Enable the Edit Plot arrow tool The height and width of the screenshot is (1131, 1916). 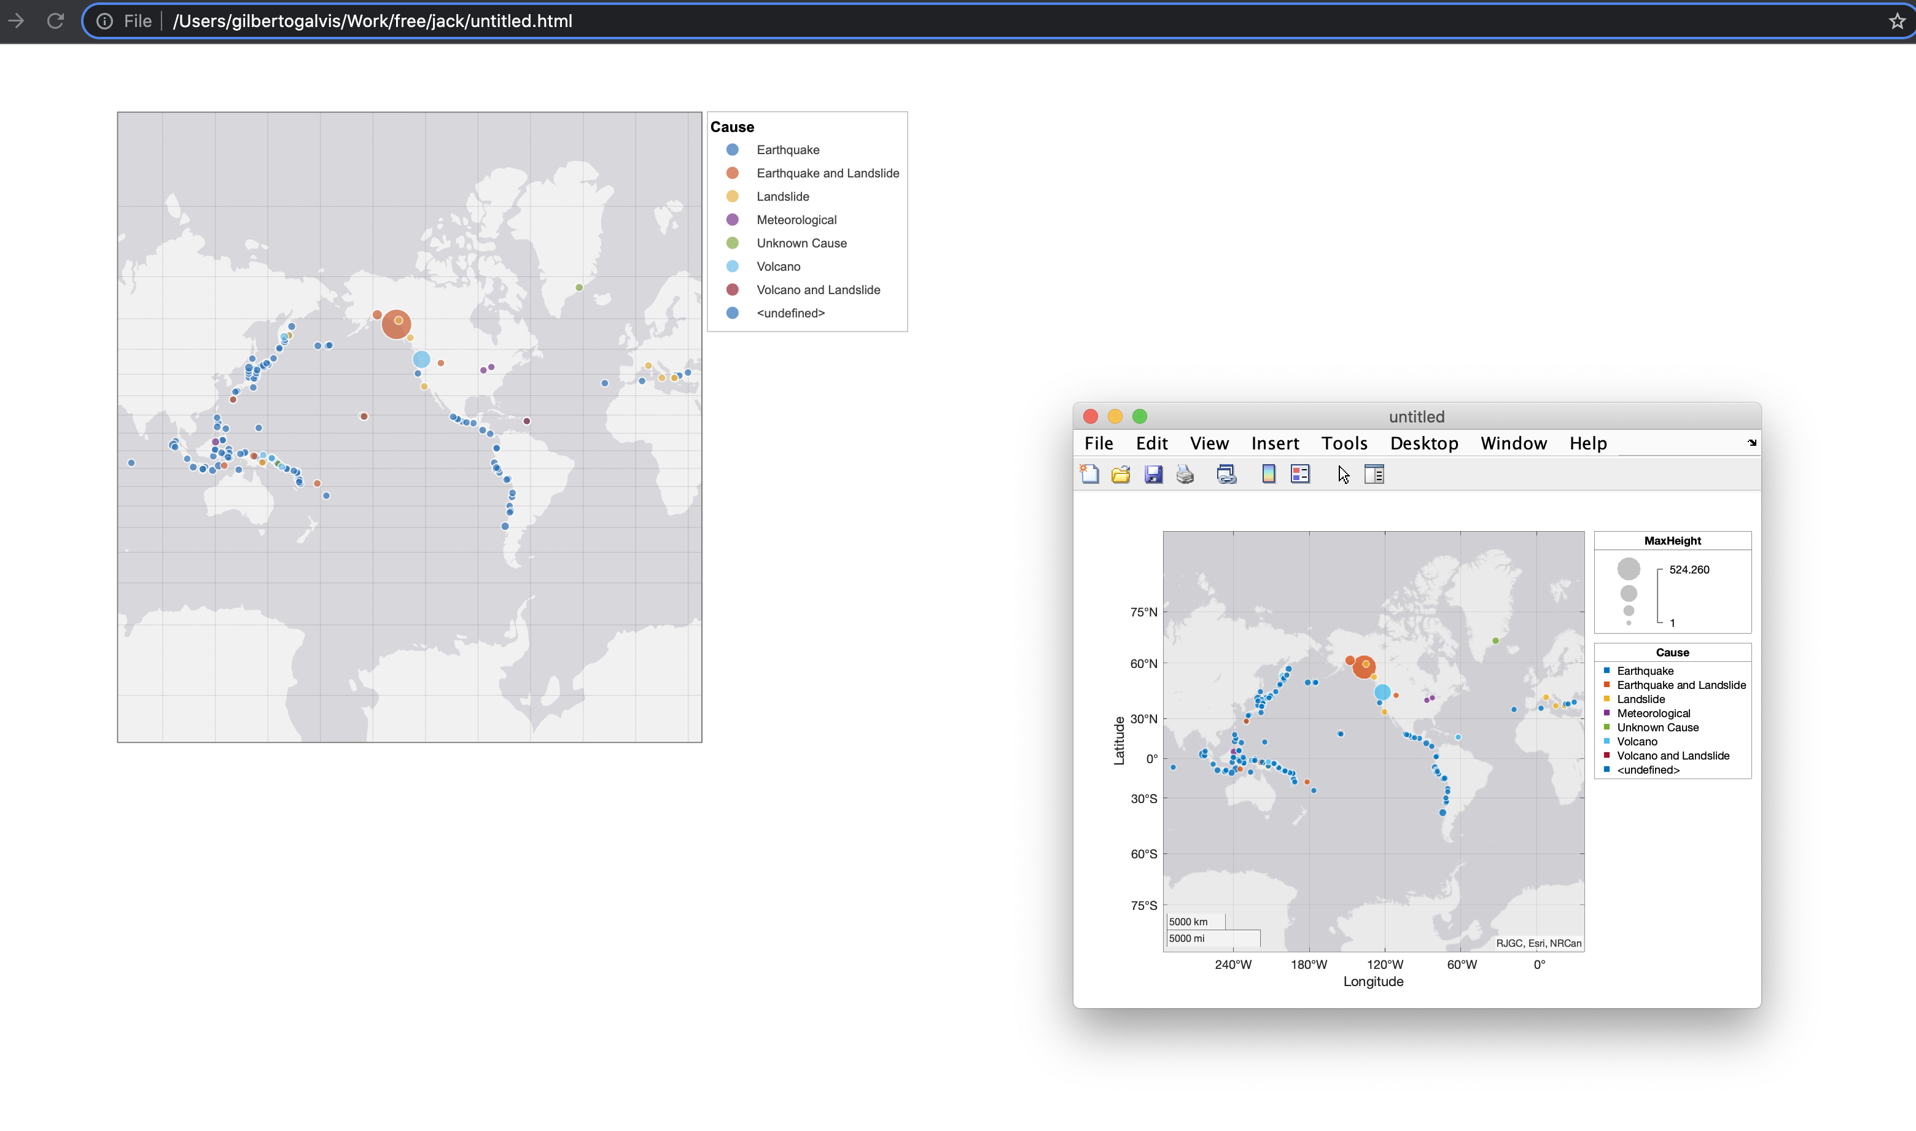pyautogui.click(x=1343, y=474)
